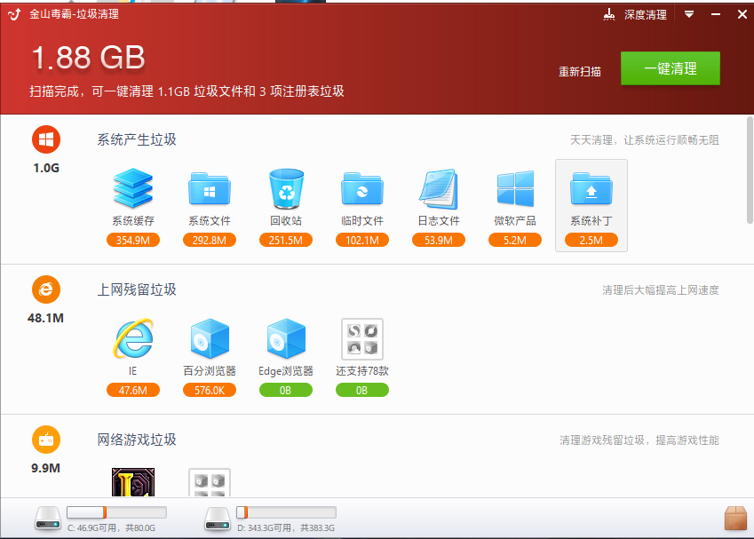The height and width of the screenshot is (539, 754).
Task: Click the green 0B badge under 还支持78款
Action: (x=362, y=390)
